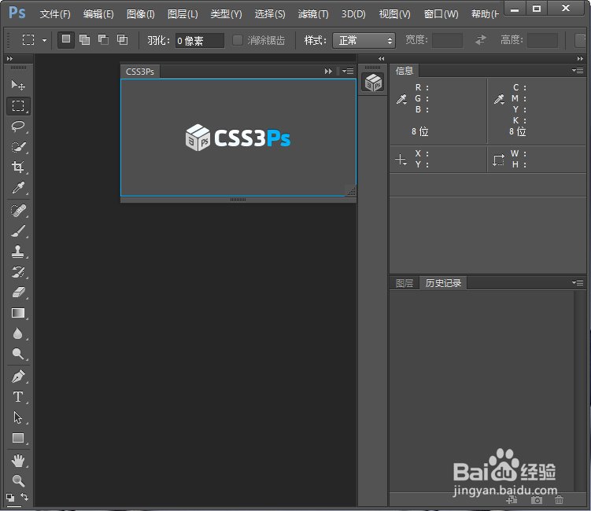This screenshot has height=511, width=591.
Task: Open the 信息 panel flyout menu
Action: [578, 71]
